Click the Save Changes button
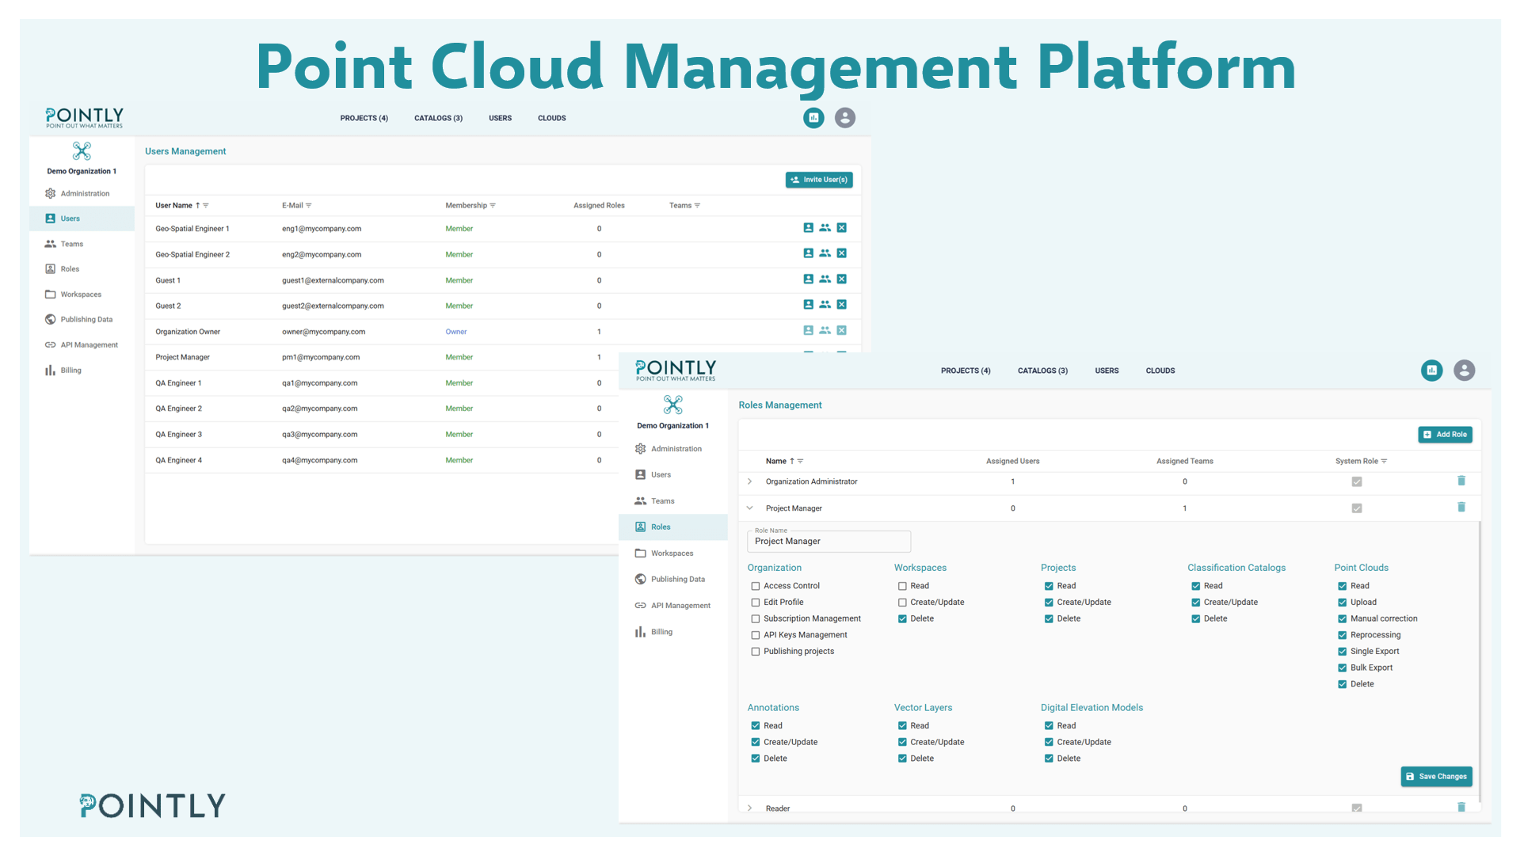Viewport: 1520px width, 852px height. (x=1436, y=777)
